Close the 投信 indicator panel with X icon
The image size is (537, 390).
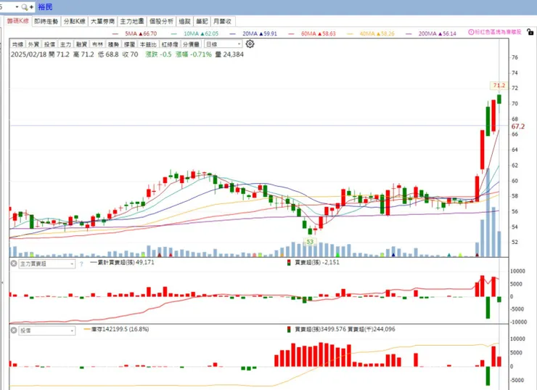[14, 330]
